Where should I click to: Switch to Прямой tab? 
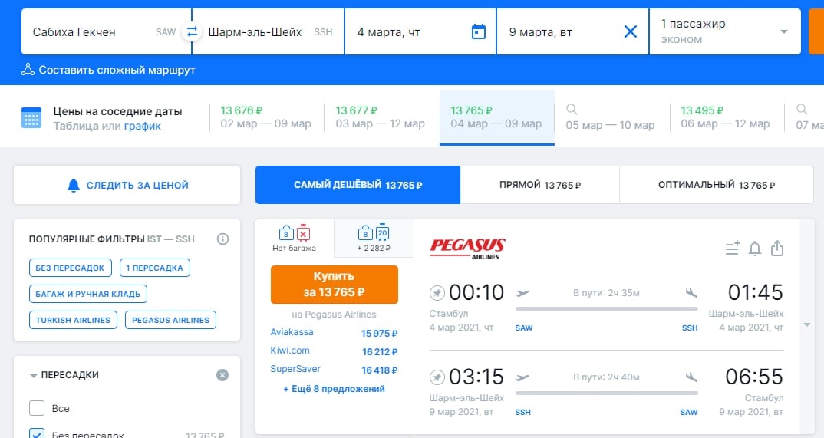[x=539, y=185]
